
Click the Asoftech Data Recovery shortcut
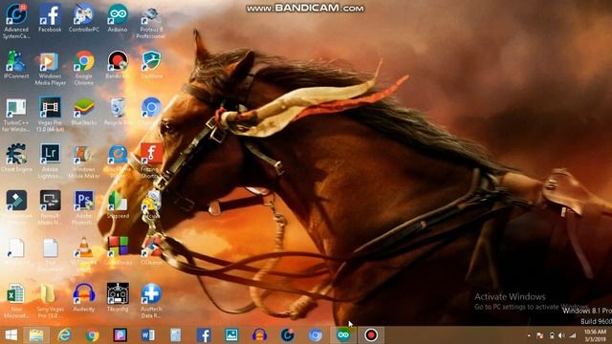point(151,300)
